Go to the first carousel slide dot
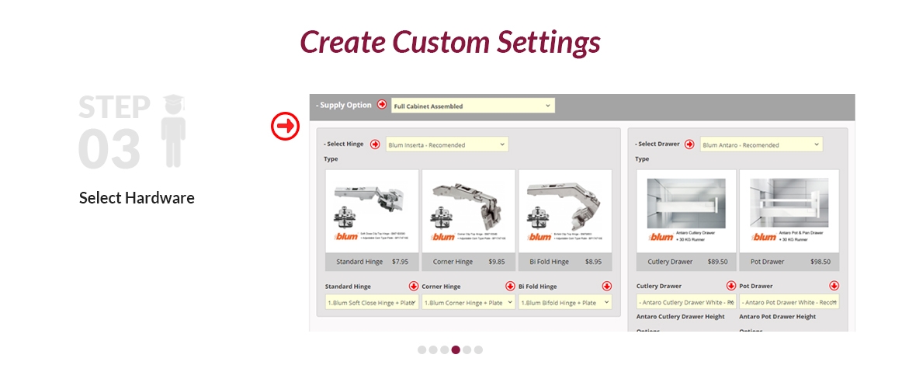The image size is (902, 372). coord(422,349)
